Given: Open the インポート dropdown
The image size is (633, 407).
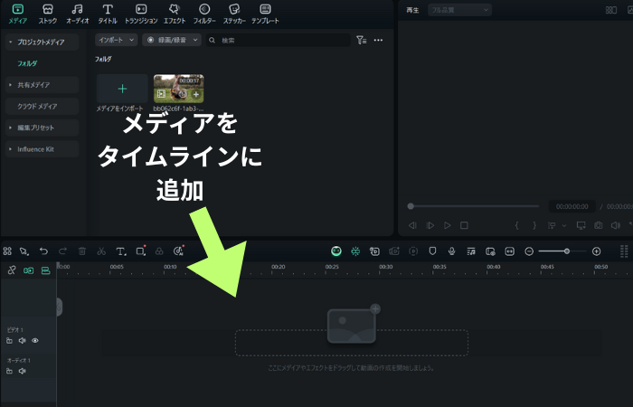Looking at the screenshot, I should pyautogui.click(x=117, y=40).
